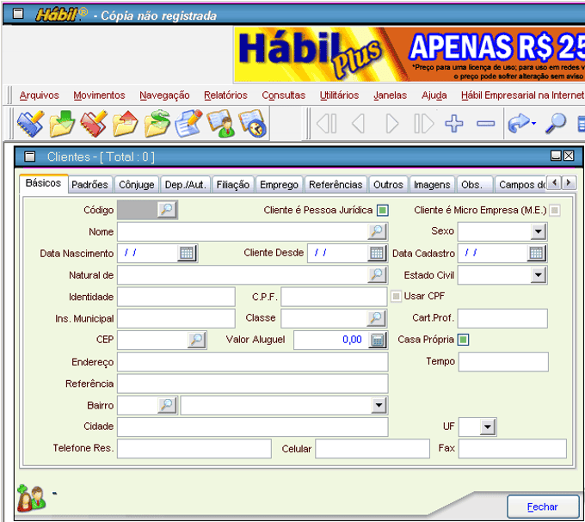Image resolution: width=585 pixels, height=522 pixels.
Task: Go to last record navigation arrow
Action: pyautogui.click(x=423, y=124)
